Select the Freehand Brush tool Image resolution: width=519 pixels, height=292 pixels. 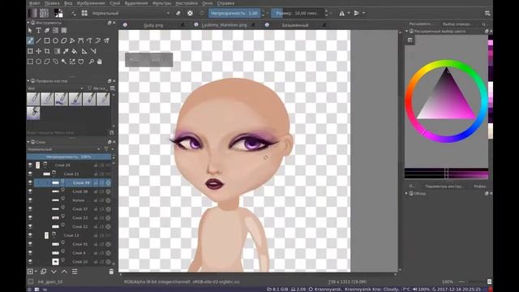point(30,41)
